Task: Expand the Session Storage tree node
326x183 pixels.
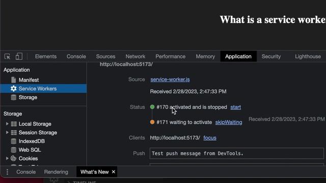Action: tap(7, 132)
